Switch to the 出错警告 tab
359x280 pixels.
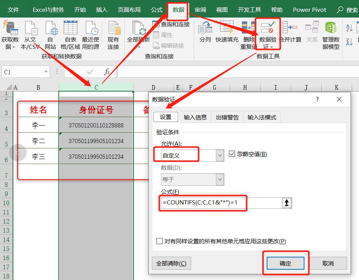(227, 117)
